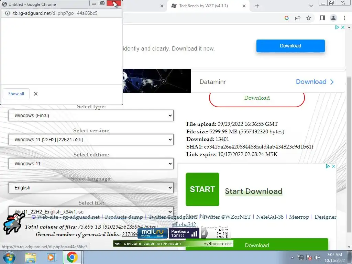The width and height of the screenshot is (352, 264).
Task: Click Chrome icon in taskbar
Action: click(72, 257)
